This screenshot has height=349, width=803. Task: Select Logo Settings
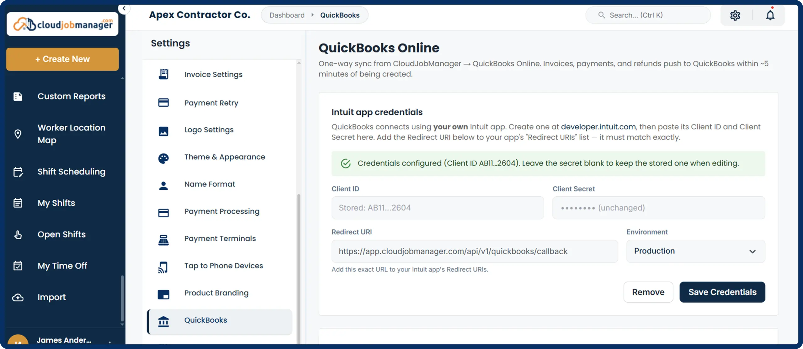[x=220, y=130]
